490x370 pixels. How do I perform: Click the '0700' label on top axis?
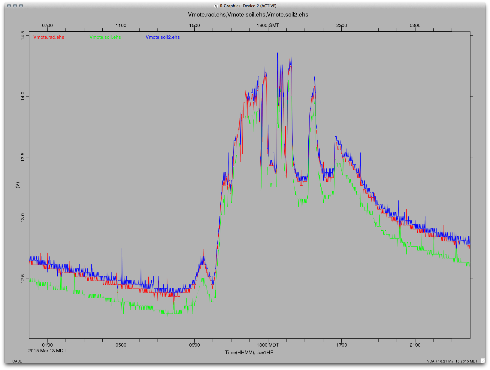[47, 26]
